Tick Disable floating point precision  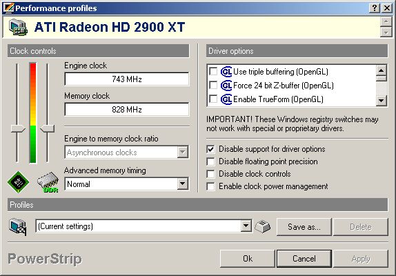tap(210, 161)
